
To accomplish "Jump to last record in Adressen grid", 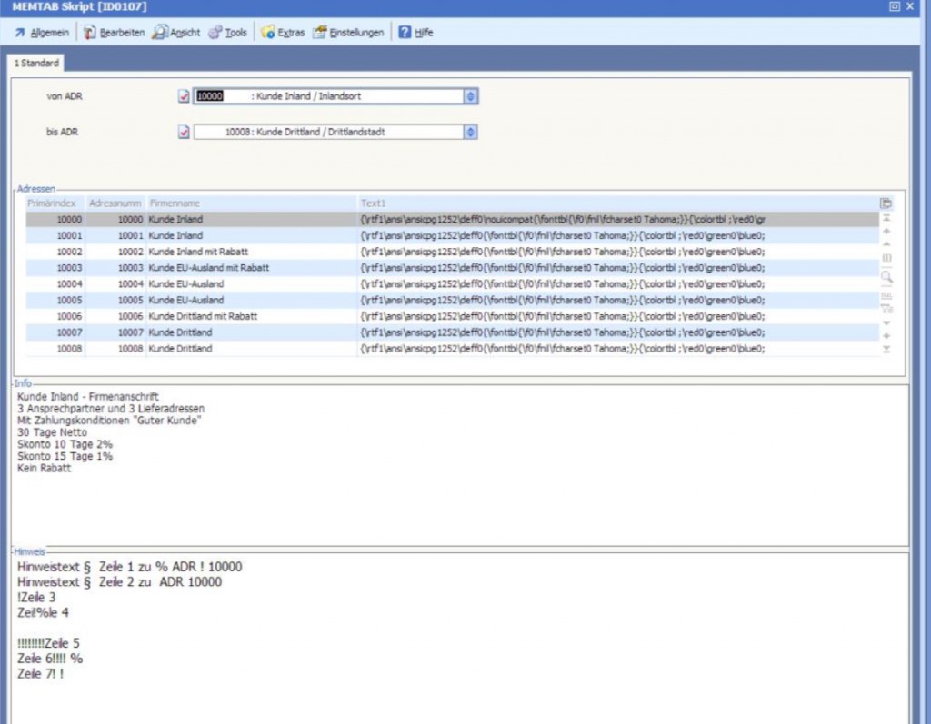I will (x=886, y=350).
